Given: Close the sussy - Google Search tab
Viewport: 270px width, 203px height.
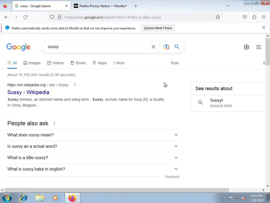Looking at the screenshot, I should click(66, 6).
